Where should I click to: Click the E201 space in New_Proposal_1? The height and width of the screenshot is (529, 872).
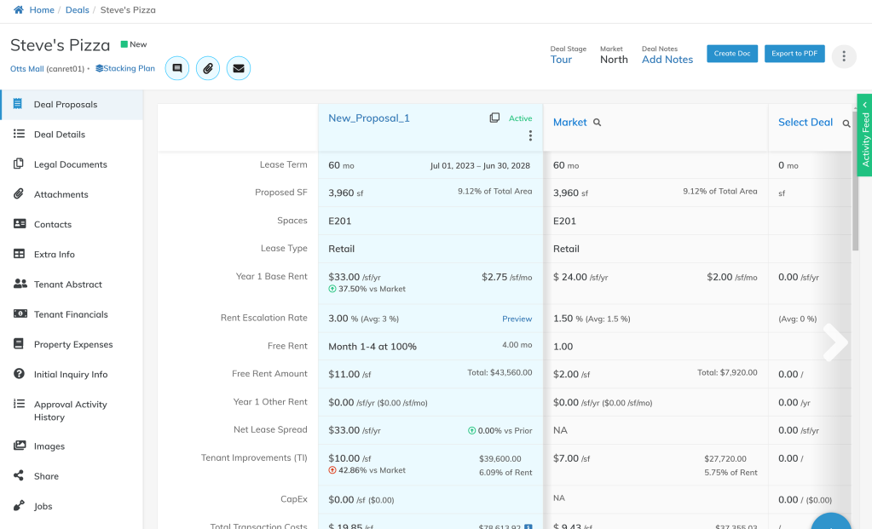pyautogui.click(x=340, y=221)
